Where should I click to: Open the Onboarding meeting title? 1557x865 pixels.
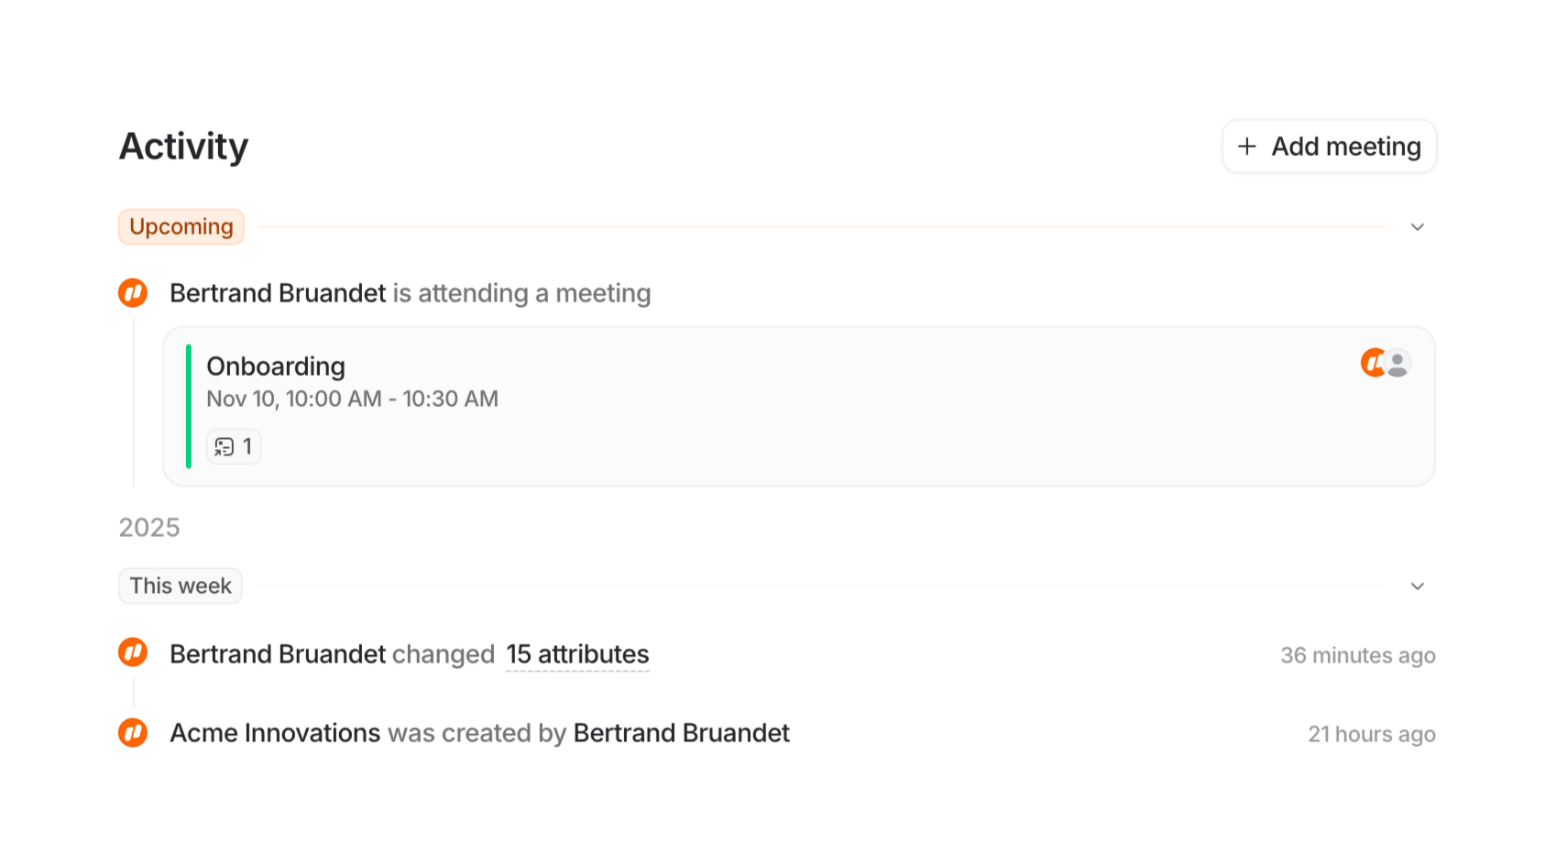pos(276,367)
